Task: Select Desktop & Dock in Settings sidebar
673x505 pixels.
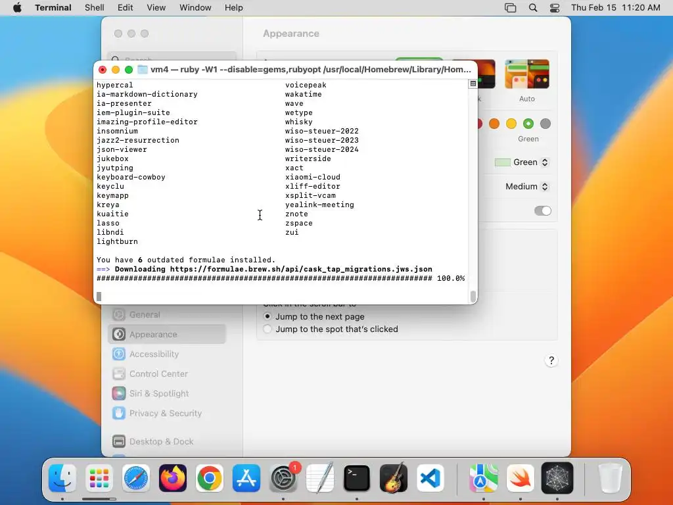Action: click(167, 441)
